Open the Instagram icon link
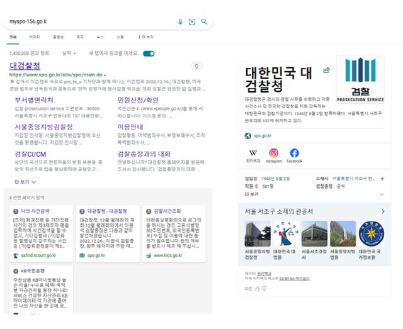 (x=274, y=153)
